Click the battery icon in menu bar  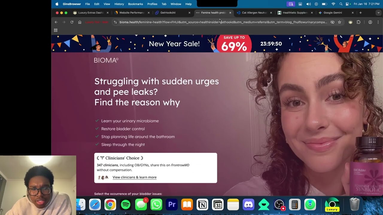click(325, 4)
